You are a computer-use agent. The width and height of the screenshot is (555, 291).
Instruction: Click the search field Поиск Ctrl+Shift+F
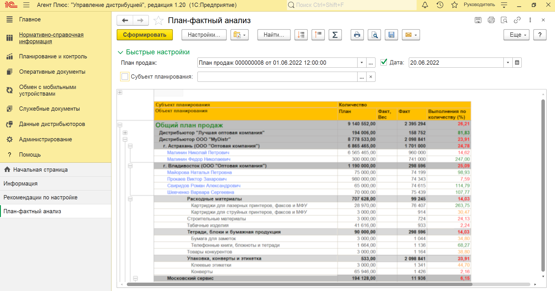coord(351,5)
